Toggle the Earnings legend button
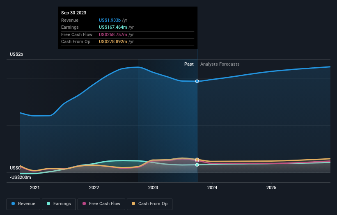The image size is (337, 215). coord(59,204)
